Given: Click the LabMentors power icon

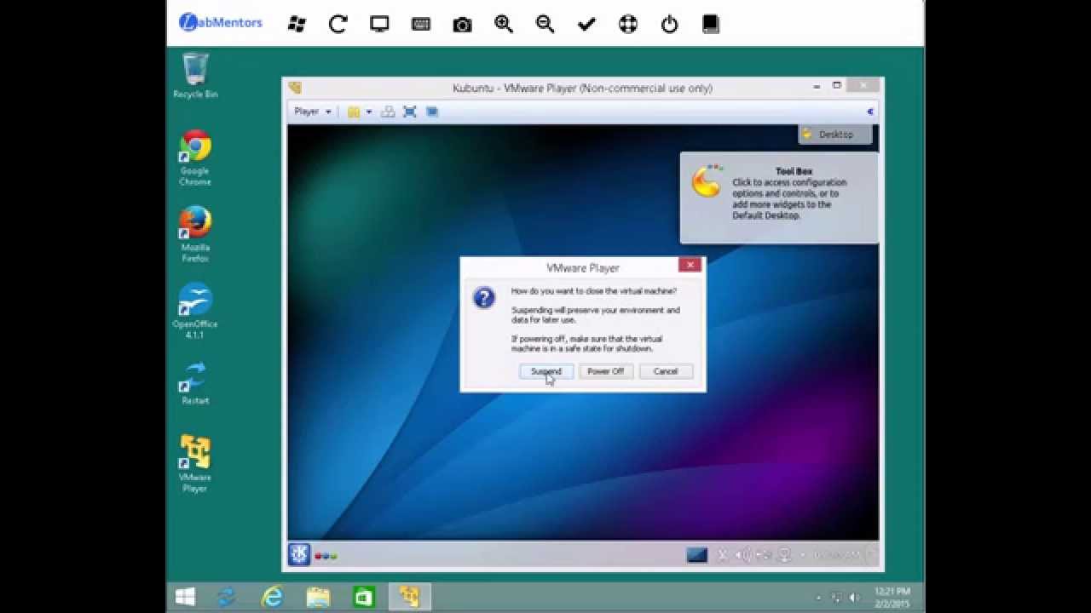Looking at the screenshot, I should click(670, 24).
